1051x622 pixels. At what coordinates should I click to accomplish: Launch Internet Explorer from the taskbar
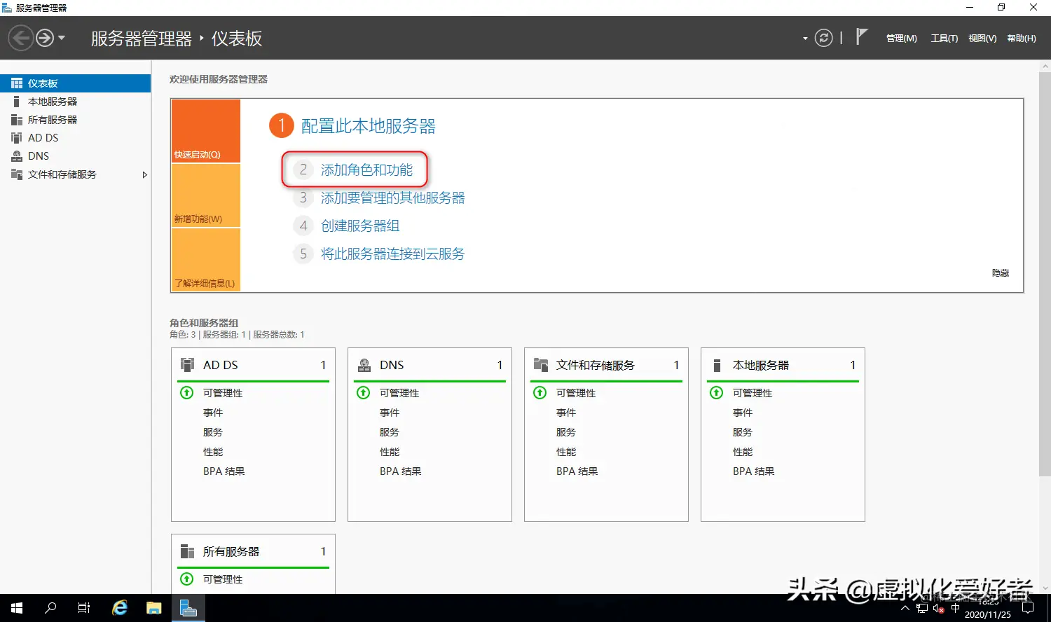click(x=119, y=607)
